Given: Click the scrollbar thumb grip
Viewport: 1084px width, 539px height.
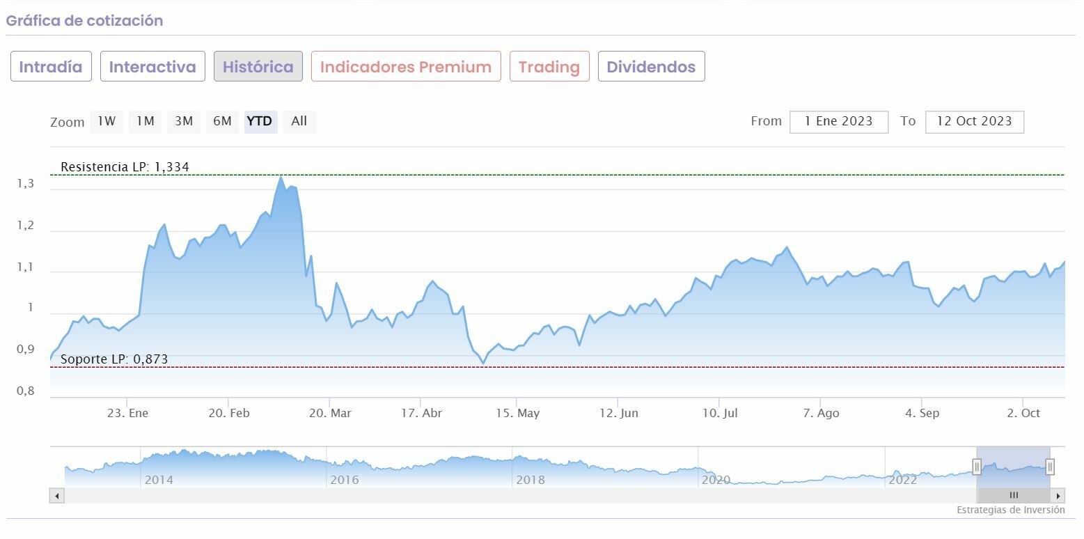Looking at the screenshot, I should tap(1014, 496).
